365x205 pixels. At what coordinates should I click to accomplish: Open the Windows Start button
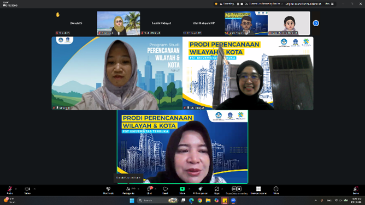coord(132,200)
